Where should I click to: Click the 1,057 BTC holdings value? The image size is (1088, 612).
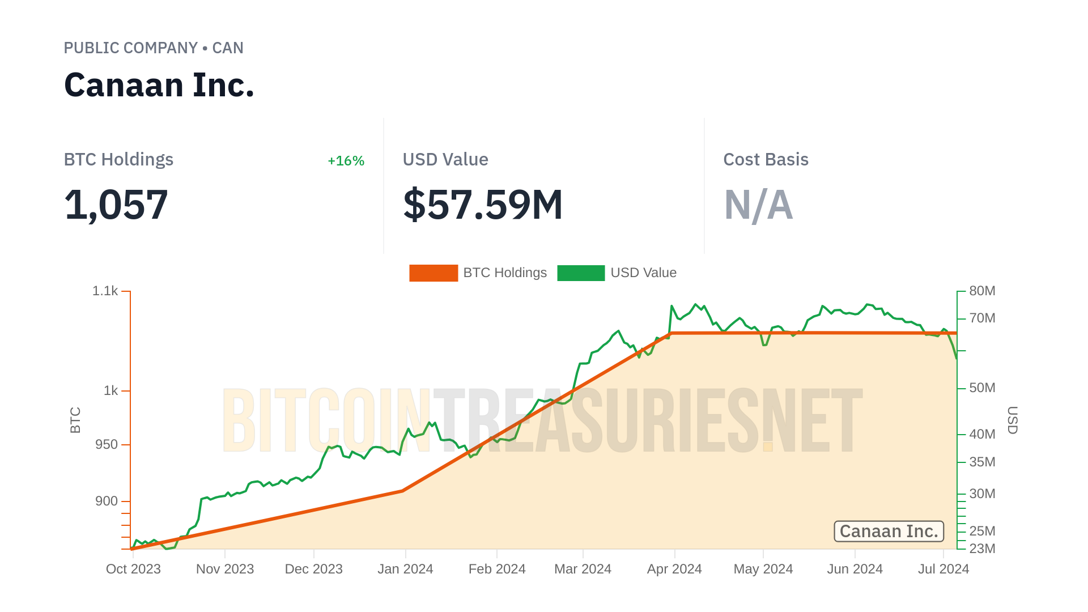[116, 205]
